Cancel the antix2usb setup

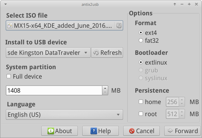coord(141,131)
